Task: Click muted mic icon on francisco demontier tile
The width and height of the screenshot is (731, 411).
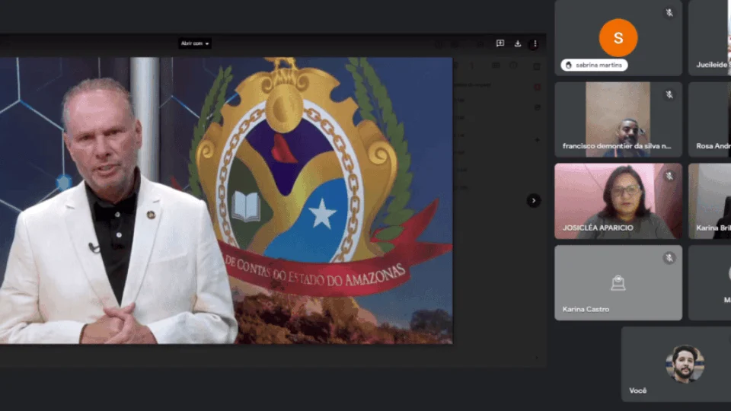Action: coord(669,94)
